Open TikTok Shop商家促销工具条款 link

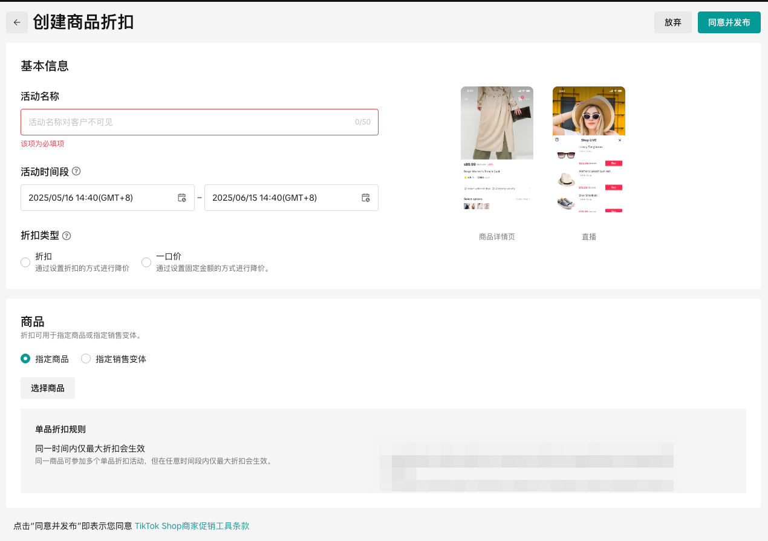click(192, 526)
